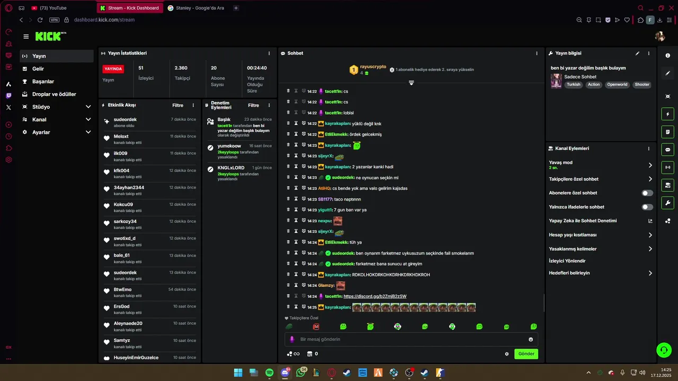Open Yayın İstatistikleri panel options menu
The width and height of the screenshot is (678, 381).
click(269, 53)
